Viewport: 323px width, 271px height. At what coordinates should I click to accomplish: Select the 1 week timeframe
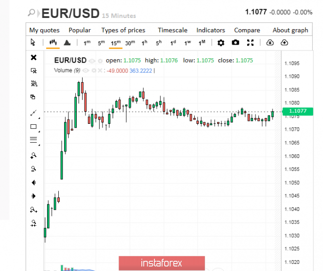187,43
